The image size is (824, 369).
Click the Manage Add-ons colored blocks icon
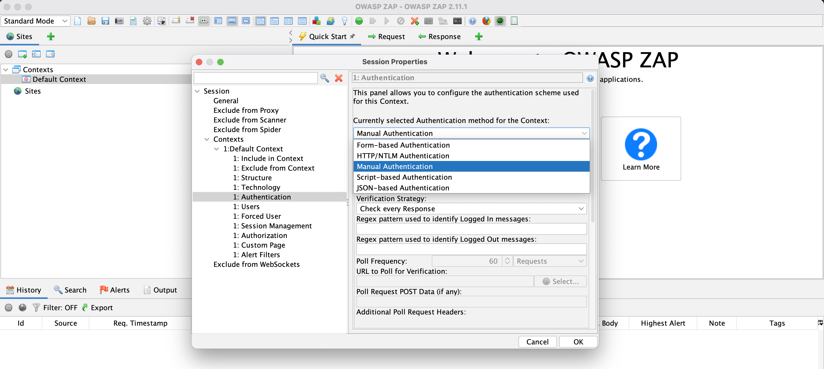pyautogui.click(x=316, y=21)
